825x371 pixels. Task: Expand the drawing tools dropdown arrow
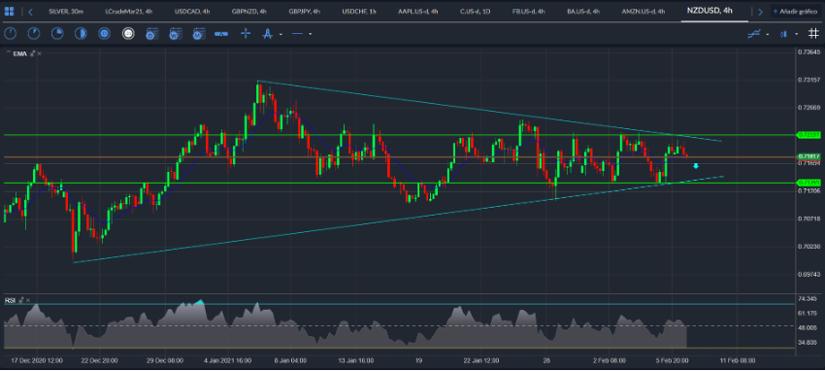coord(280,34)
